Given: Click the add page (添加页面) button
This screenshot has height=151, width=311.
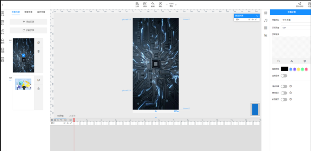Looking at the screenshot, I should [28, 22].
